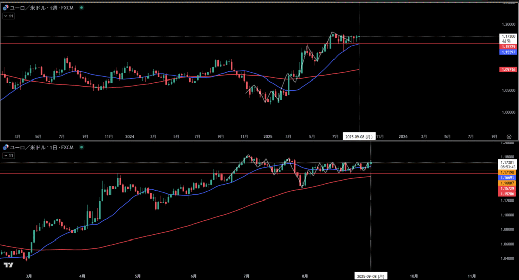Screen dimensions: 519x280
Task: Open symbol title ユーロ／米ドル・1週・FXCM
Action: 42,7
